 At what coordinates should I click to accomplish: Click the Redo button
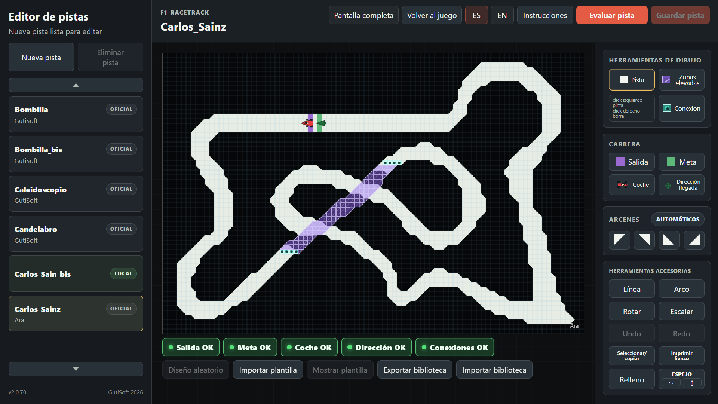[681, 334]
